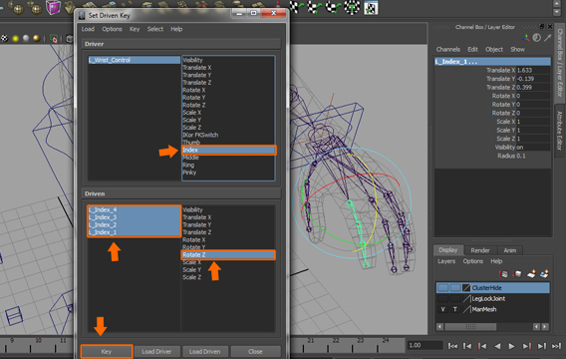This screenshot has height=359, width=566.
Task: Select the IKor FKSwitch driver attribute
Action: click(200, 135)
